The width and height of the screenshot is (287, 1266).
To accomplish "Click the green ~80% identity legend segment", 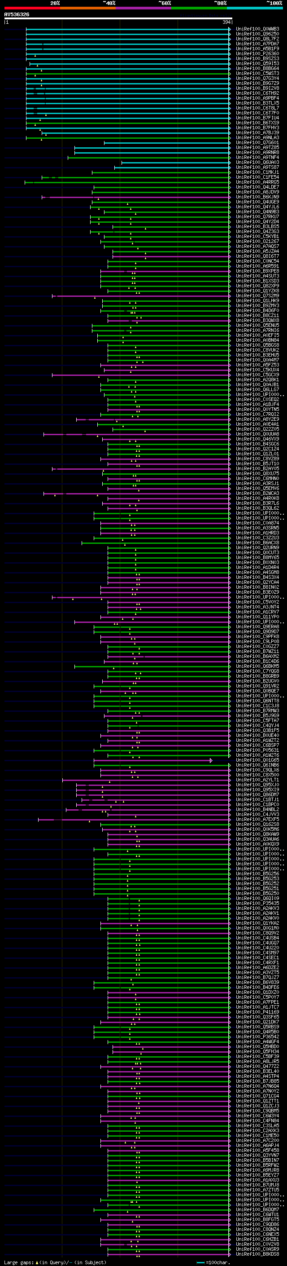I will tap(199, 8).
